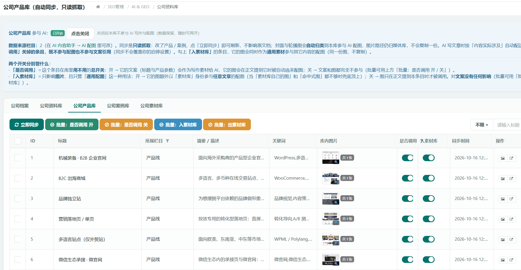Switch to the 公司案例库 tab
The image size is (521, 270).
pyautogui.click(x=118, y=106)
